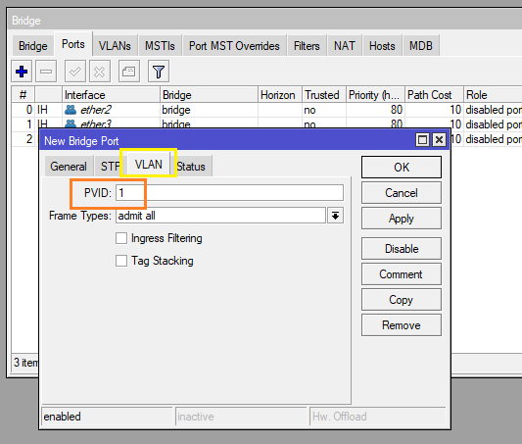The width and height of the screenshot is (522, 444).
Task: Click the X disable toolbar icon
Action: 100,71
